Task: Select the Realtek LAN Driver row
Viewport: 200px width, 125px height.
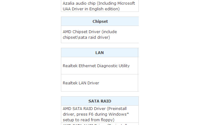Action: [x=99, y=83]
